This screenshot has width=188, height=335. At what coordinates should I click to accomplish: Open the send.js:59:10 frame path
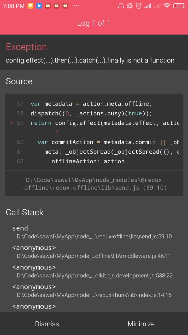tap(94, 236)
